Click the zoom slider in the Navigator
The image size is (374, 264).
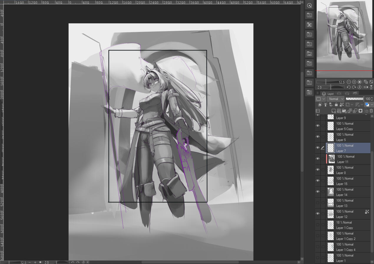[326, 82]
